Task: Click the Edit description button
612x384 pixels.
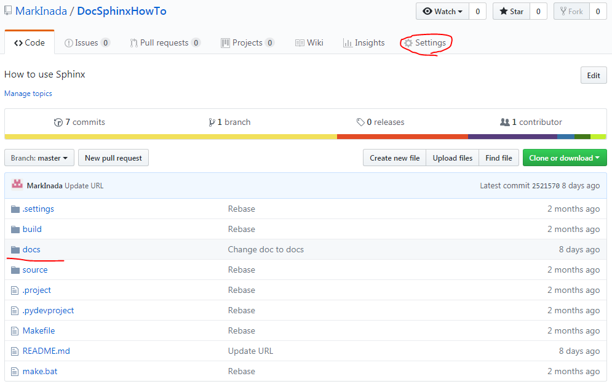Action: pyautogui.click(x=594, y=76)
